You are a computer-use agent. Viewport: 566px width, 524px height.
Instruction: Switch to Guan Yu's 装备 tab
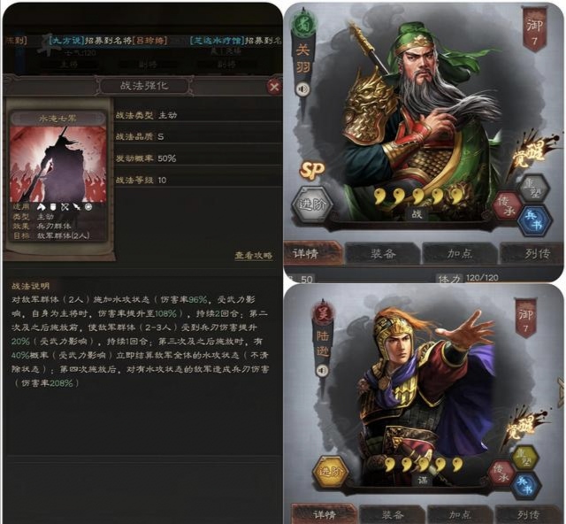click(383, 253)
